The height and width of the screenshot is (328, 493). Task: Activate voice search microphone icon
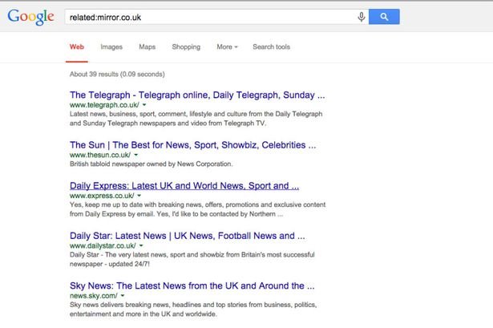click(x=362, y=17)
